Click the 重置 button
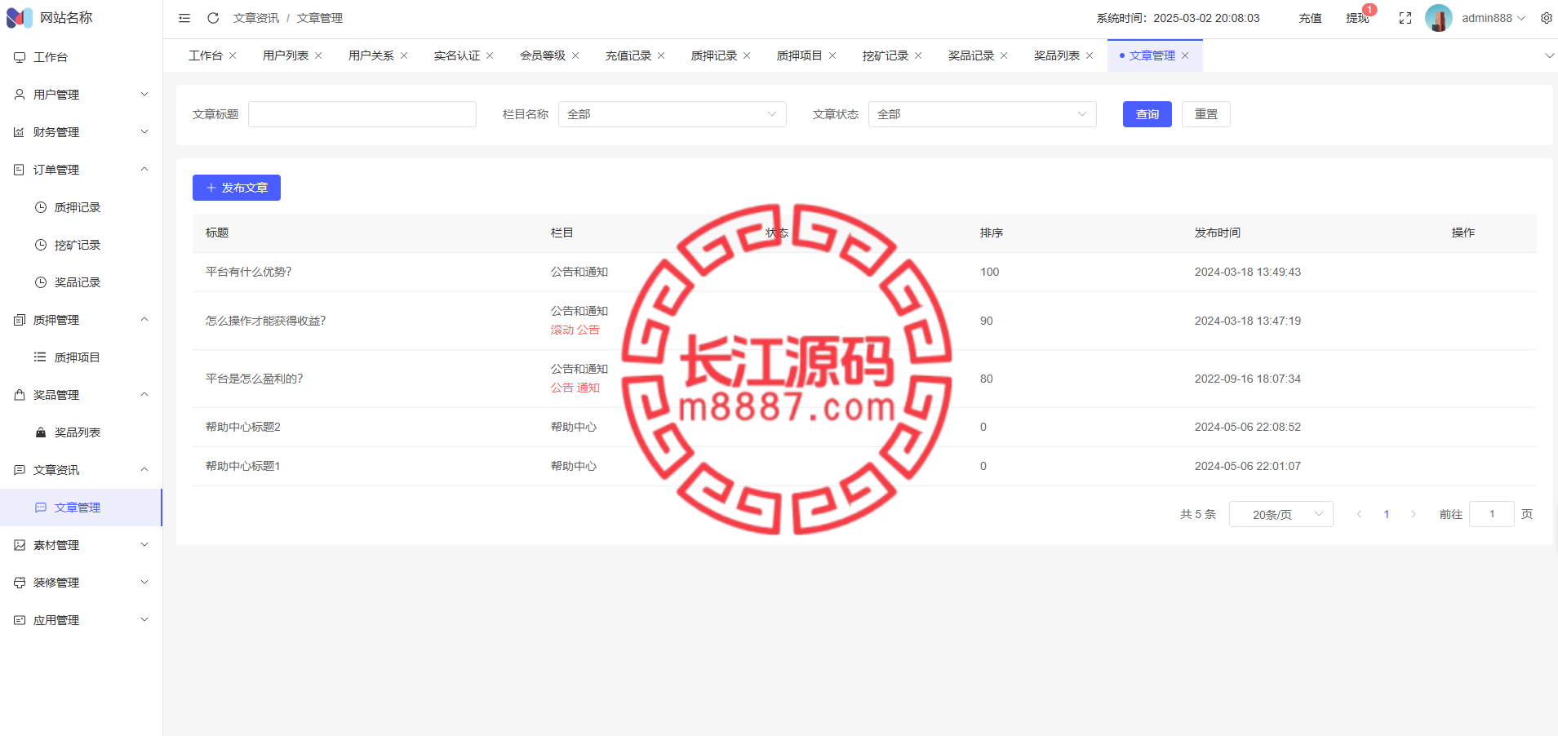Viewport: 1558px width, 736px height. [x=1206, y=114]
